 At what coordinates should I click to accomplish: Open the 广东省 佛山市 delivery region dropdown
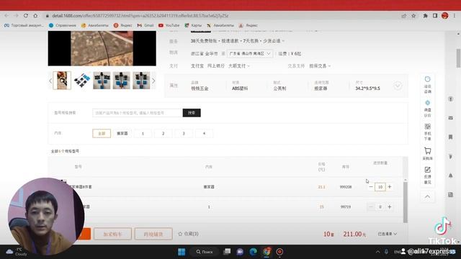click(250, 53)
